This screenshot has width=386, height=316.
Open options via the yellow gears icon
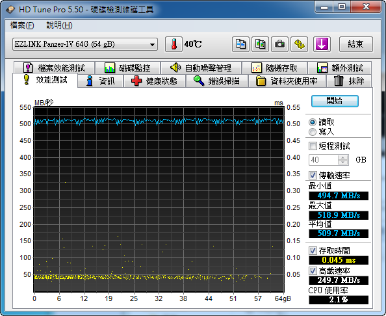point(299,44)
